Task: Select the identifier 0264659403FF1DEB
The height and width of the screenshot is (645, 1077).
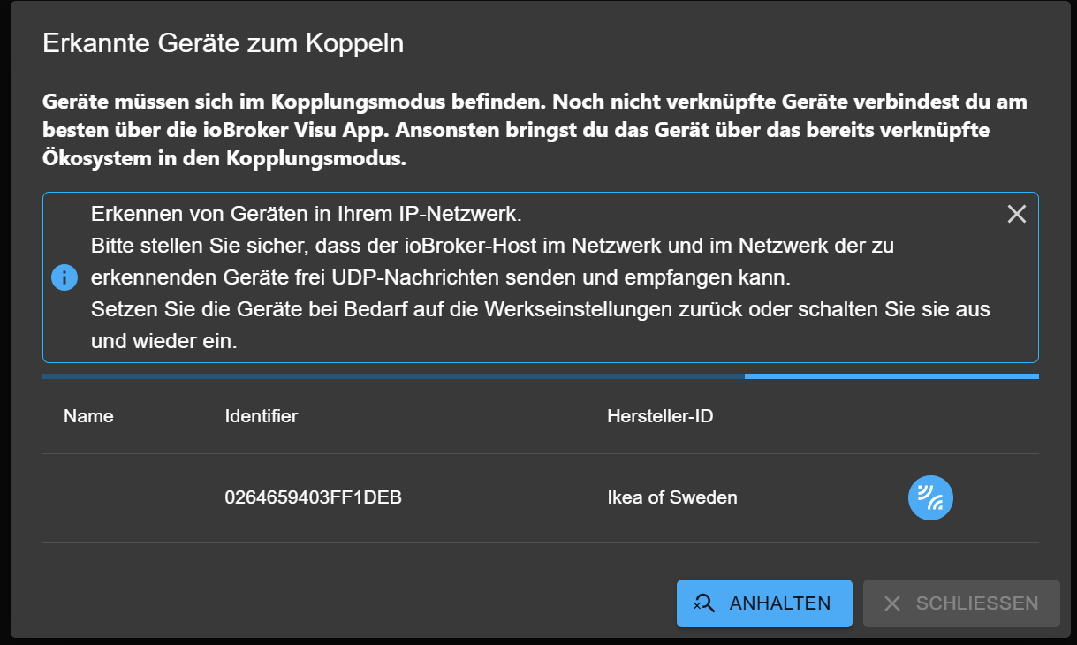Action: coord(313,497)
